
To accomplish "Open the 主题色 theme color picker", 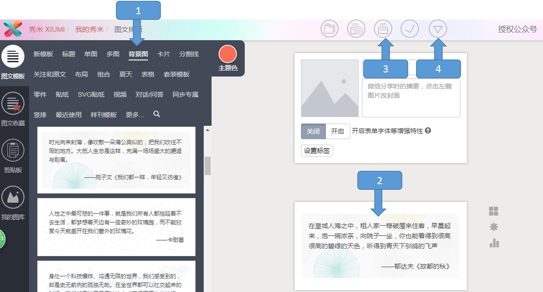I will pos(228,55).
